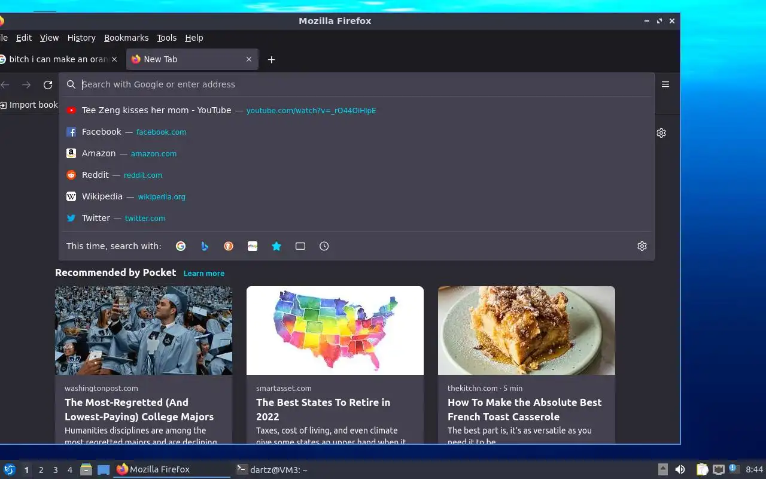
Task: Open the Firefox hamburger application menu
Action: tap(665, 84)
